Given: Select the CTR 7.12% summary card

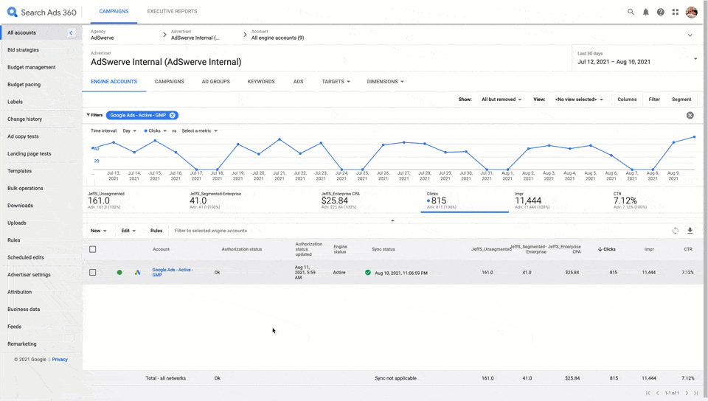Looking at the screenshot, I should (630, 200).
